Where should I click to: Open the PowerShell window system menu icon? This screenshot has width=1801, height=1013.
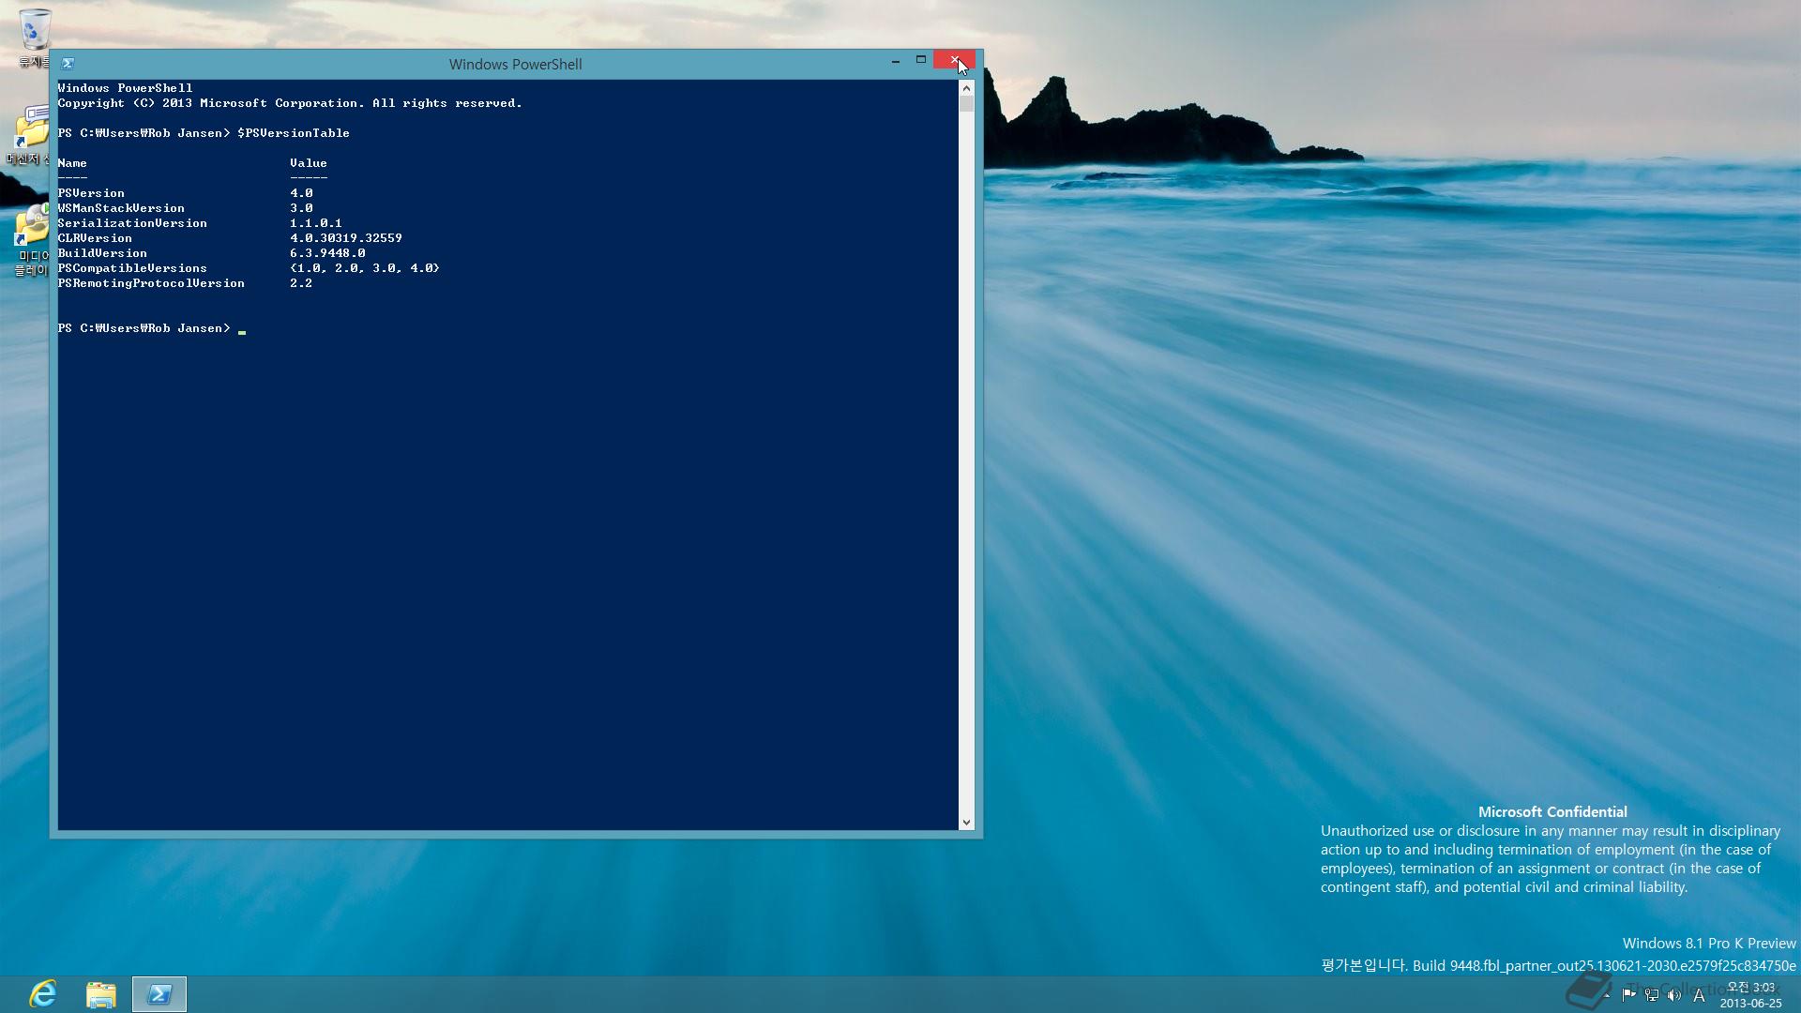(68, 64)
